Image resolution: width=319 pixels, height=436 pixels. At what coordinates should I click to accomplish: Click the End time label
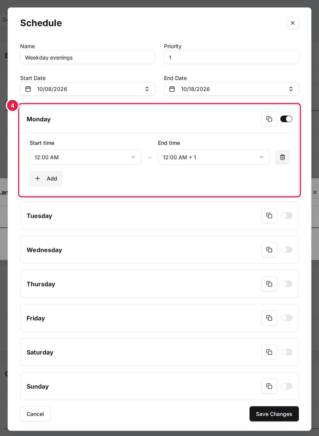click(x=169, y=143)
